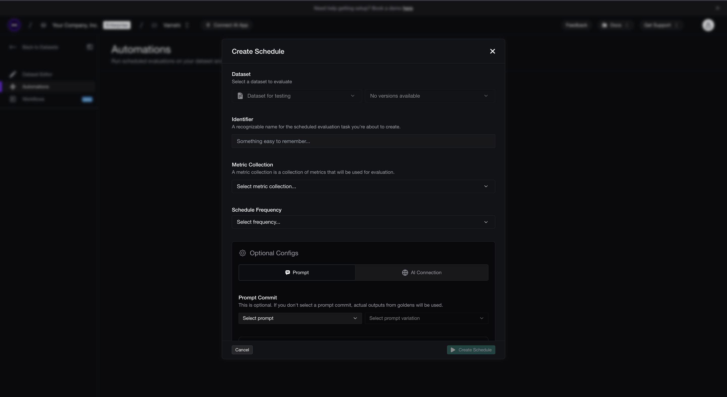Click the Enterprise badge in header
The height and width of the screenshot is (397, 727).
[117, 25]
